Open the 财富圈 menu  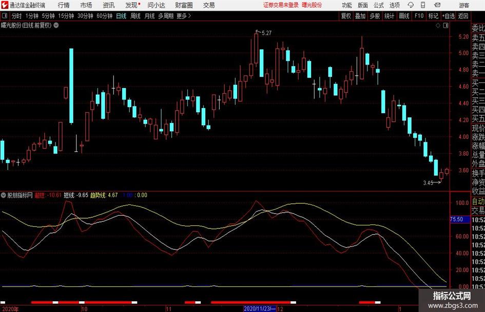point(184,5)
